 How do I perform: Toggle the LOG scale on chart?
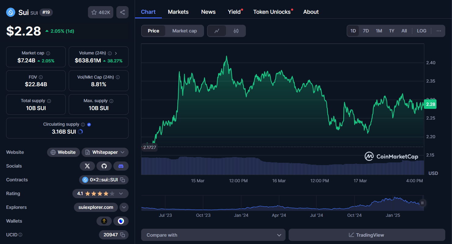(421, 31)
